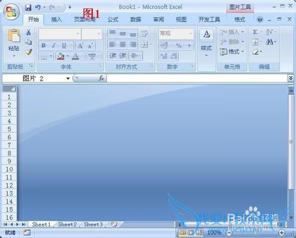Click in the formula bar input

[x=197, y=78]
